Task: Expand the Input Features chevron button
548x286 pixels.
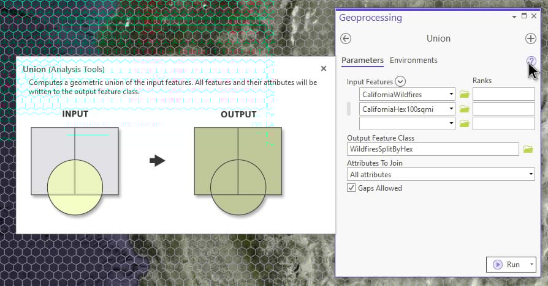Action: pyautogui.click(x=400, y=82)
